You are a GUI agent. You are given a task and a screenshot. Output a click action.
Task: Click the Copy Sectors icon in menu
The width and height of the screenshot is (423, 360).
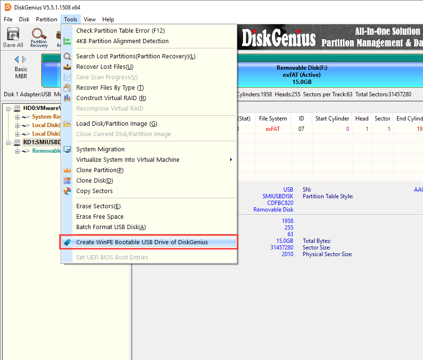(67, 191)
